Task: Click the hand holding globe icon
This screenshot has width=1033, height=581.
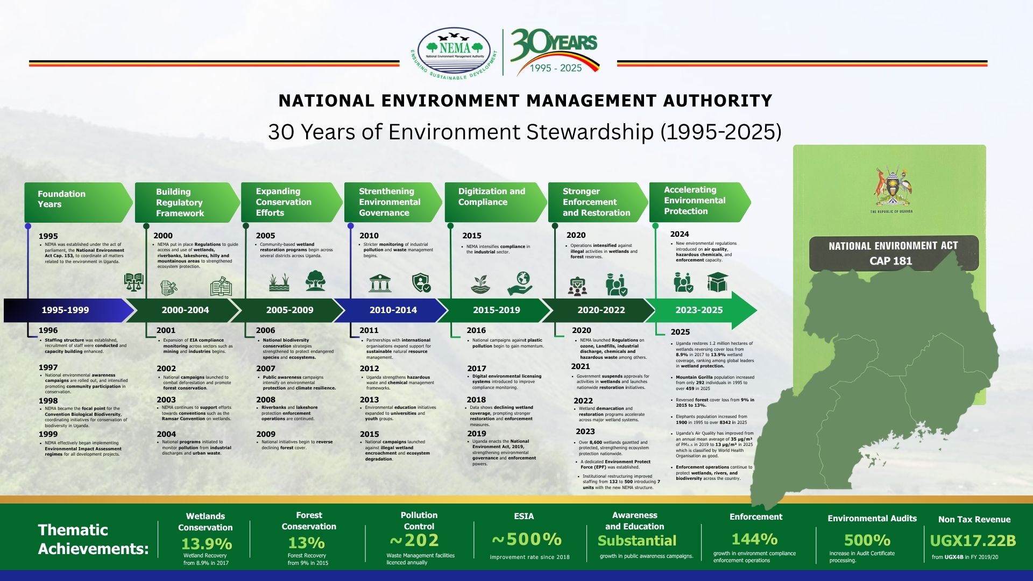Action: click(520, 283)
